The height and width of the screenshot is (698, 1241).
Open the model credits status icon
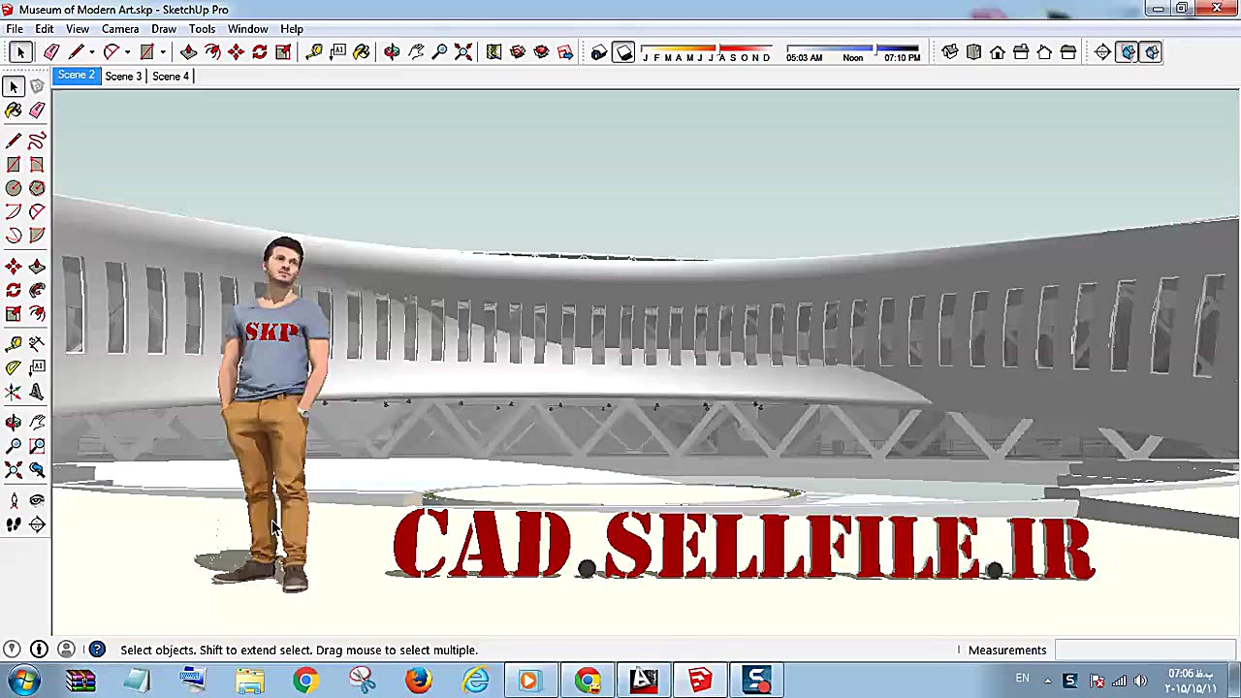[x=39, y=650]
